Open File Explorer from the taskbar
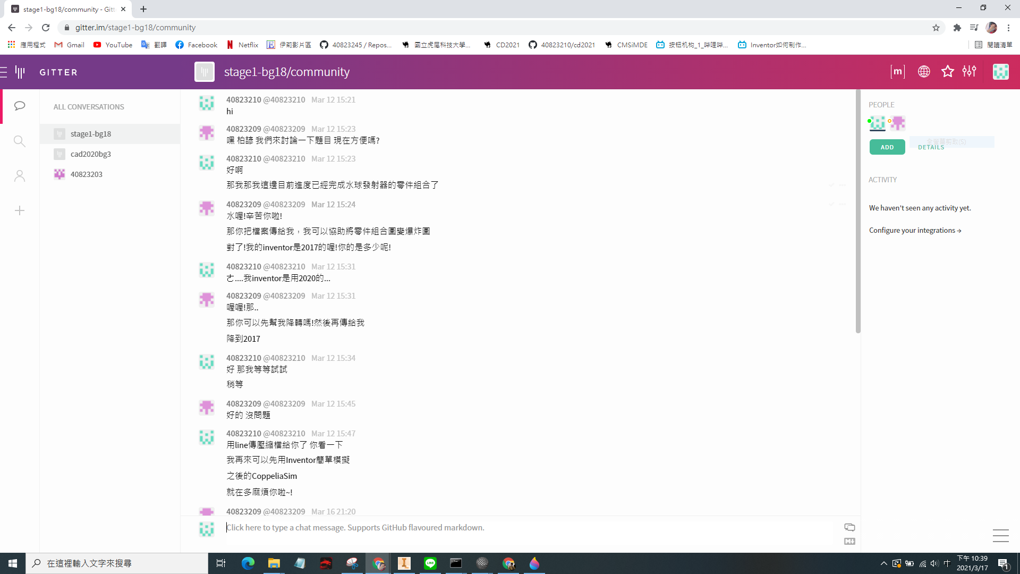Screen dimensions: 1020x574 tap(274, 563)
